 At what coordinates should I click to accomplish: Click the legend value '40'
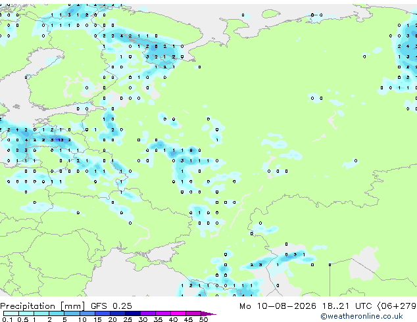[x=174, y=319]
